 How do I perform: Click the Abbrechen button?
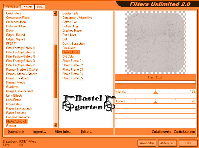(x=167, y=143)
